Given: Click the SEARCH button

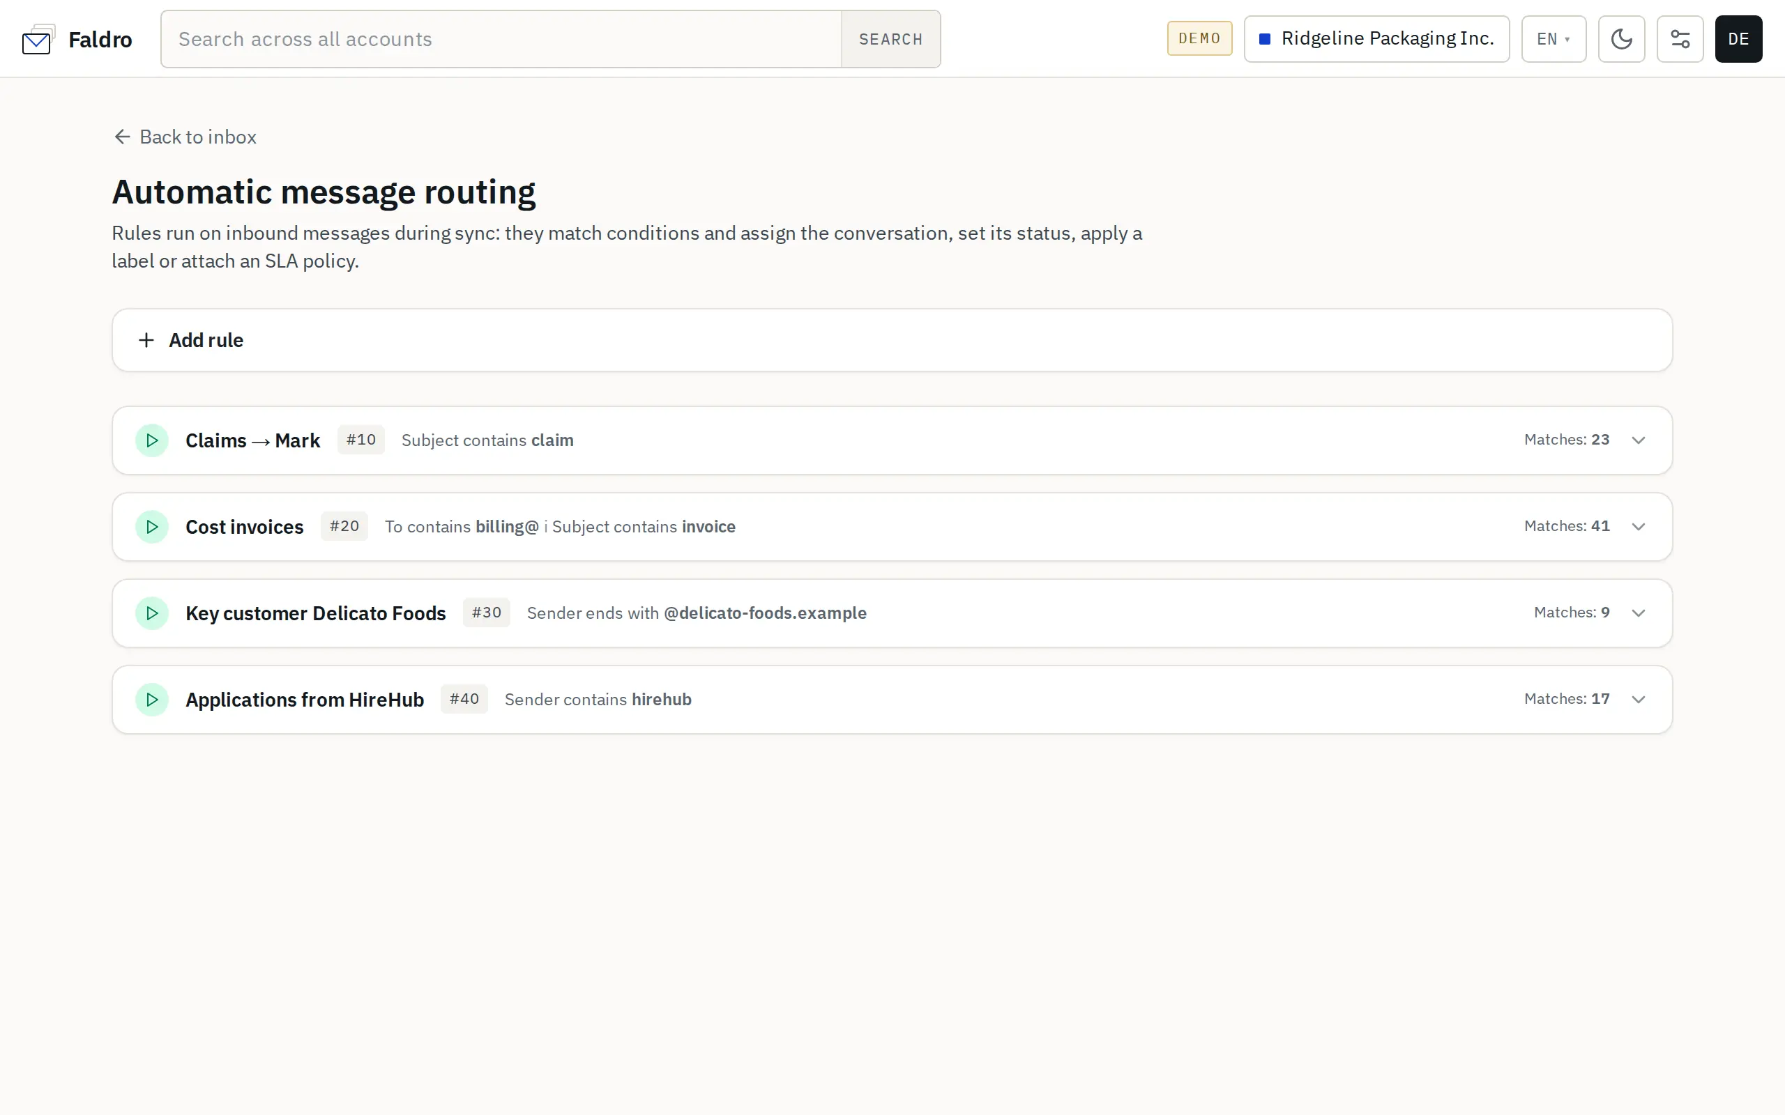Looking at the screenshot, I should coord(890,39).
